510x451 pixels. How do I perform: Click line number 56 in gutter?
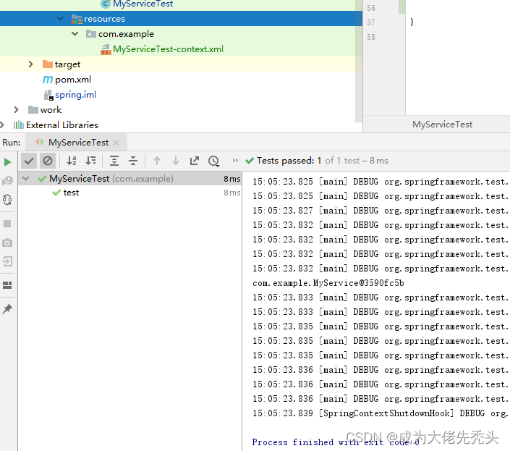[371, 8]
